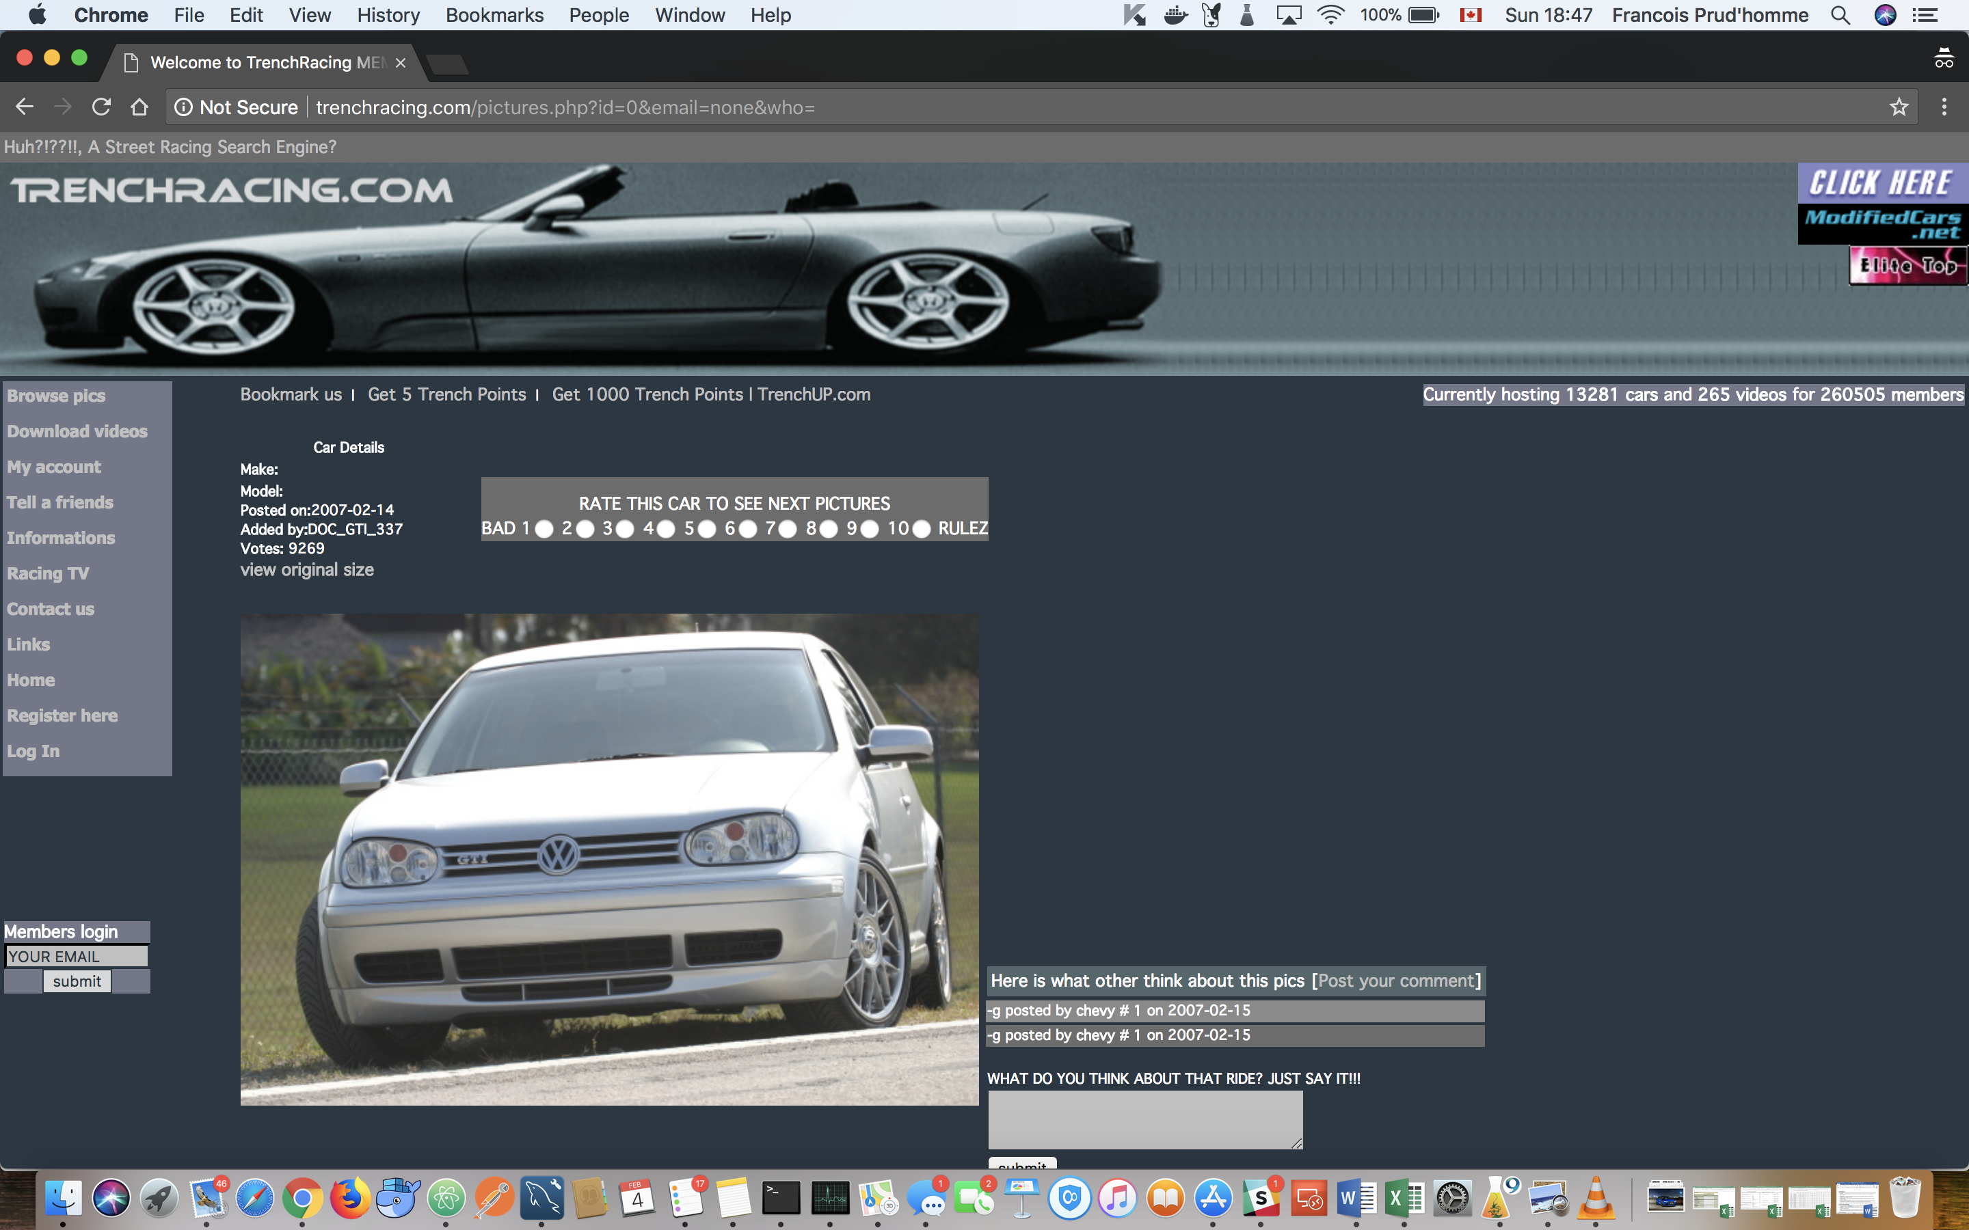Image resolution: width=1969 pixels, height=1230 pixels.
Task: Open the File menu
Action: tap(189, 14)
